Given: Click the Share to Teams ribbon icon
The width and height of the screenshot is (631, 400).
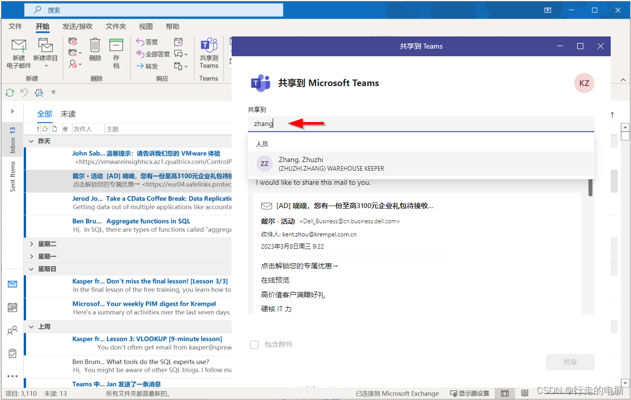Looking at the screenshot, I should pos(209,45).
